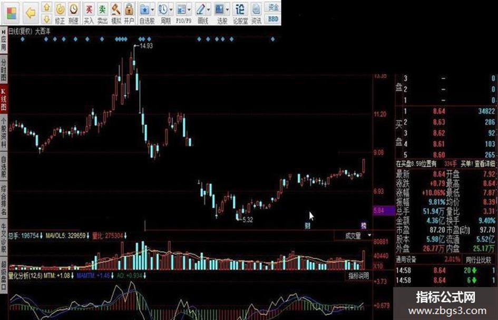Expand the 画线 dropdown arrow

point(208,10)
